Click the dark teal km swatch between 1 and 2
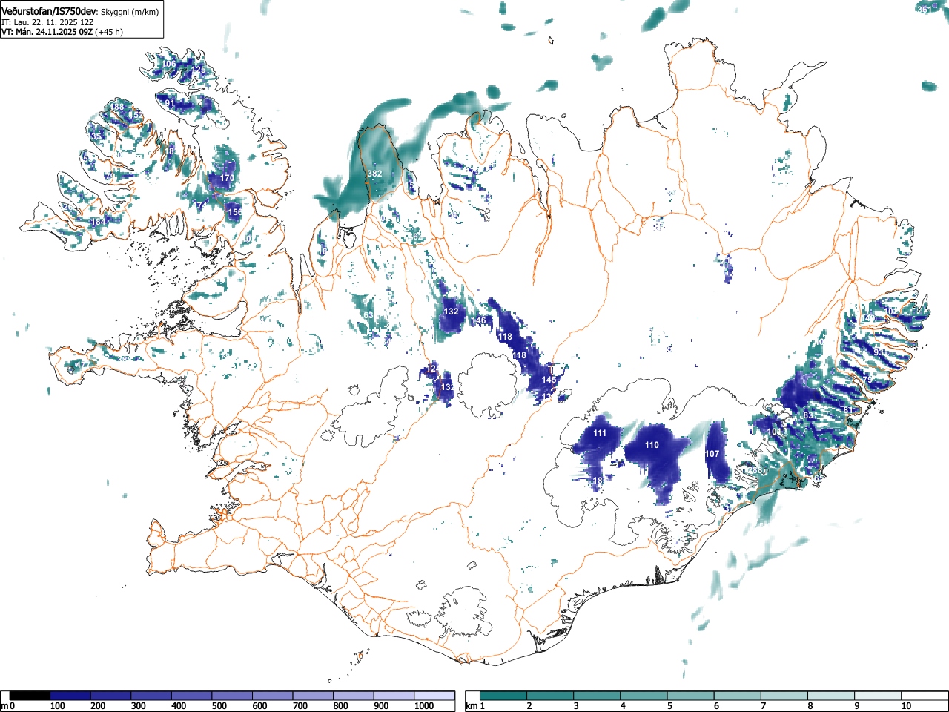The height and width of the screenshot is (712, 949). (x=503, y=696)
